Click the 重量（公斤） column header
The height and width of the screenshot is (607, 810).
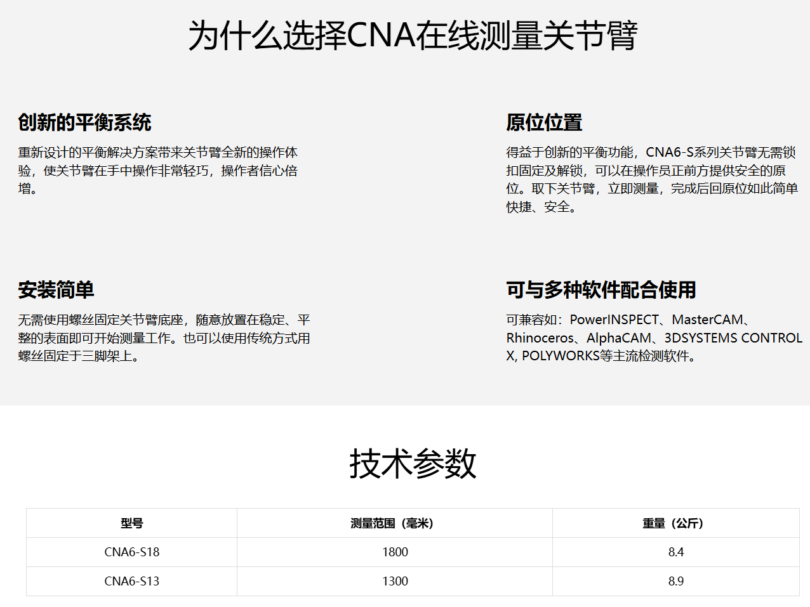click(x=675, y=523)
